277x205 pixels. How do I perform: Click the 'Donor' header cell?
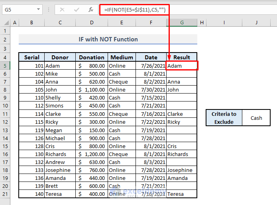(x=60, y=57)
